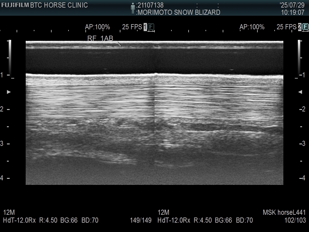The width and height of the screenshot is (309, 232).
Task: Select the panel 1 number indicator
Action: point(145,27)
